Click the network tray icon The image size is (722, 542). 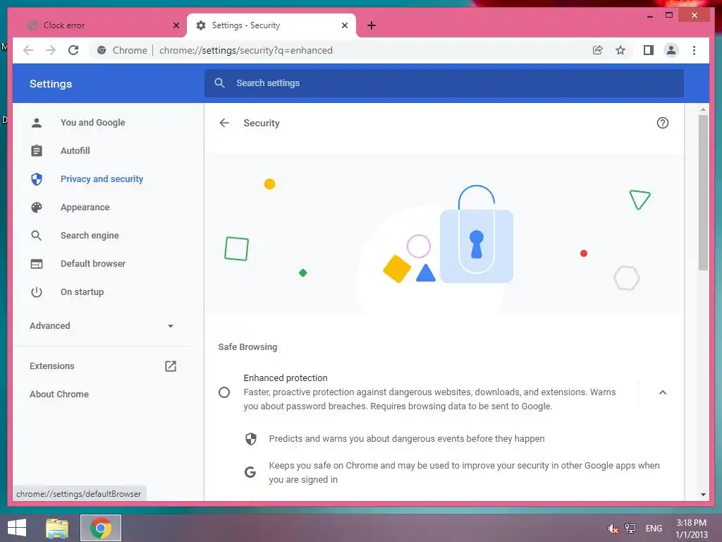point(630,529)
